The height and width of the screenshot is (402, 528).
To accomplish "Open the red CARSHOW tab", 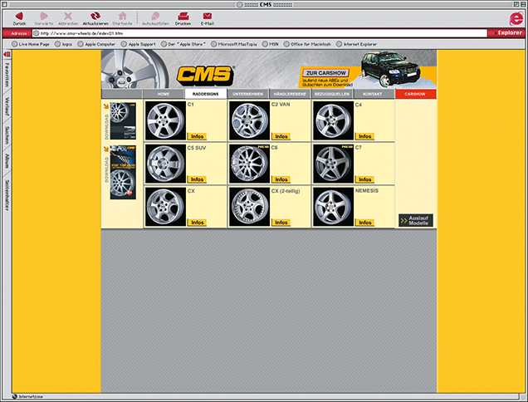I will [415, 95].
